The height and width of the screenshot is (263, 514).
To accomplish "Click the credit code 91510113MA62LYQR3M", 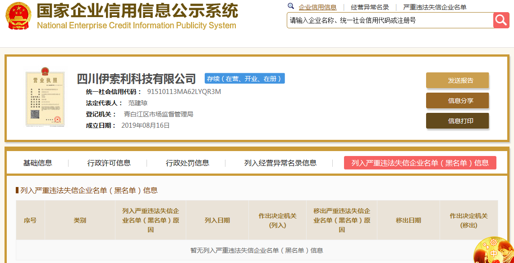I will [x=184, y=92].
